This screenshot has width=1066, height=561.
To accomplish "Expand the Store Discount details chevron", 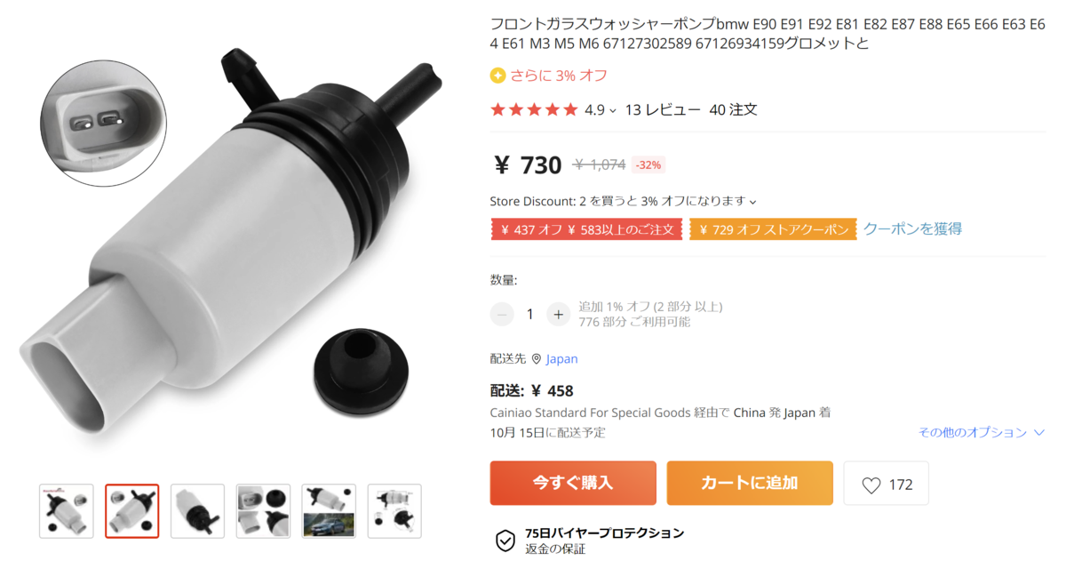I will (753, 203).
